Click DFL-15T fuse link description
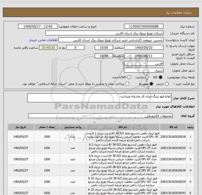Screen dimensions: 202x195 pyautogui.click(x=123, y=191)
